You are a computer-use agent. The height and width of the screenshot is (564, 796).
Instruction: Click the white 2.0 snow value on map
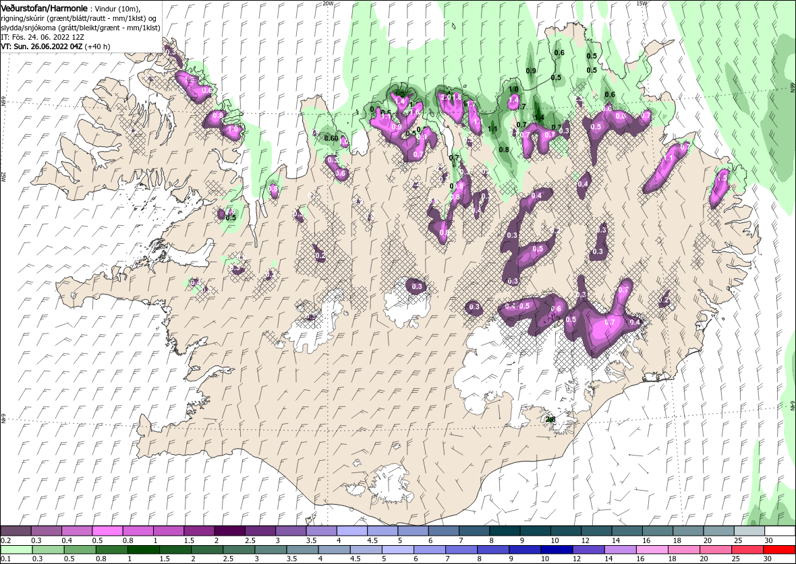click(x=445, y=97)
